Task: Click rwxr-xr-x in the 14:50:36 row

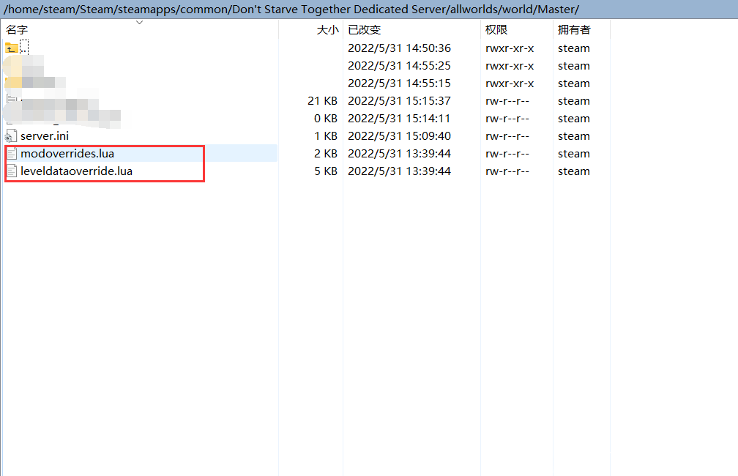Action: pos(510,48)
